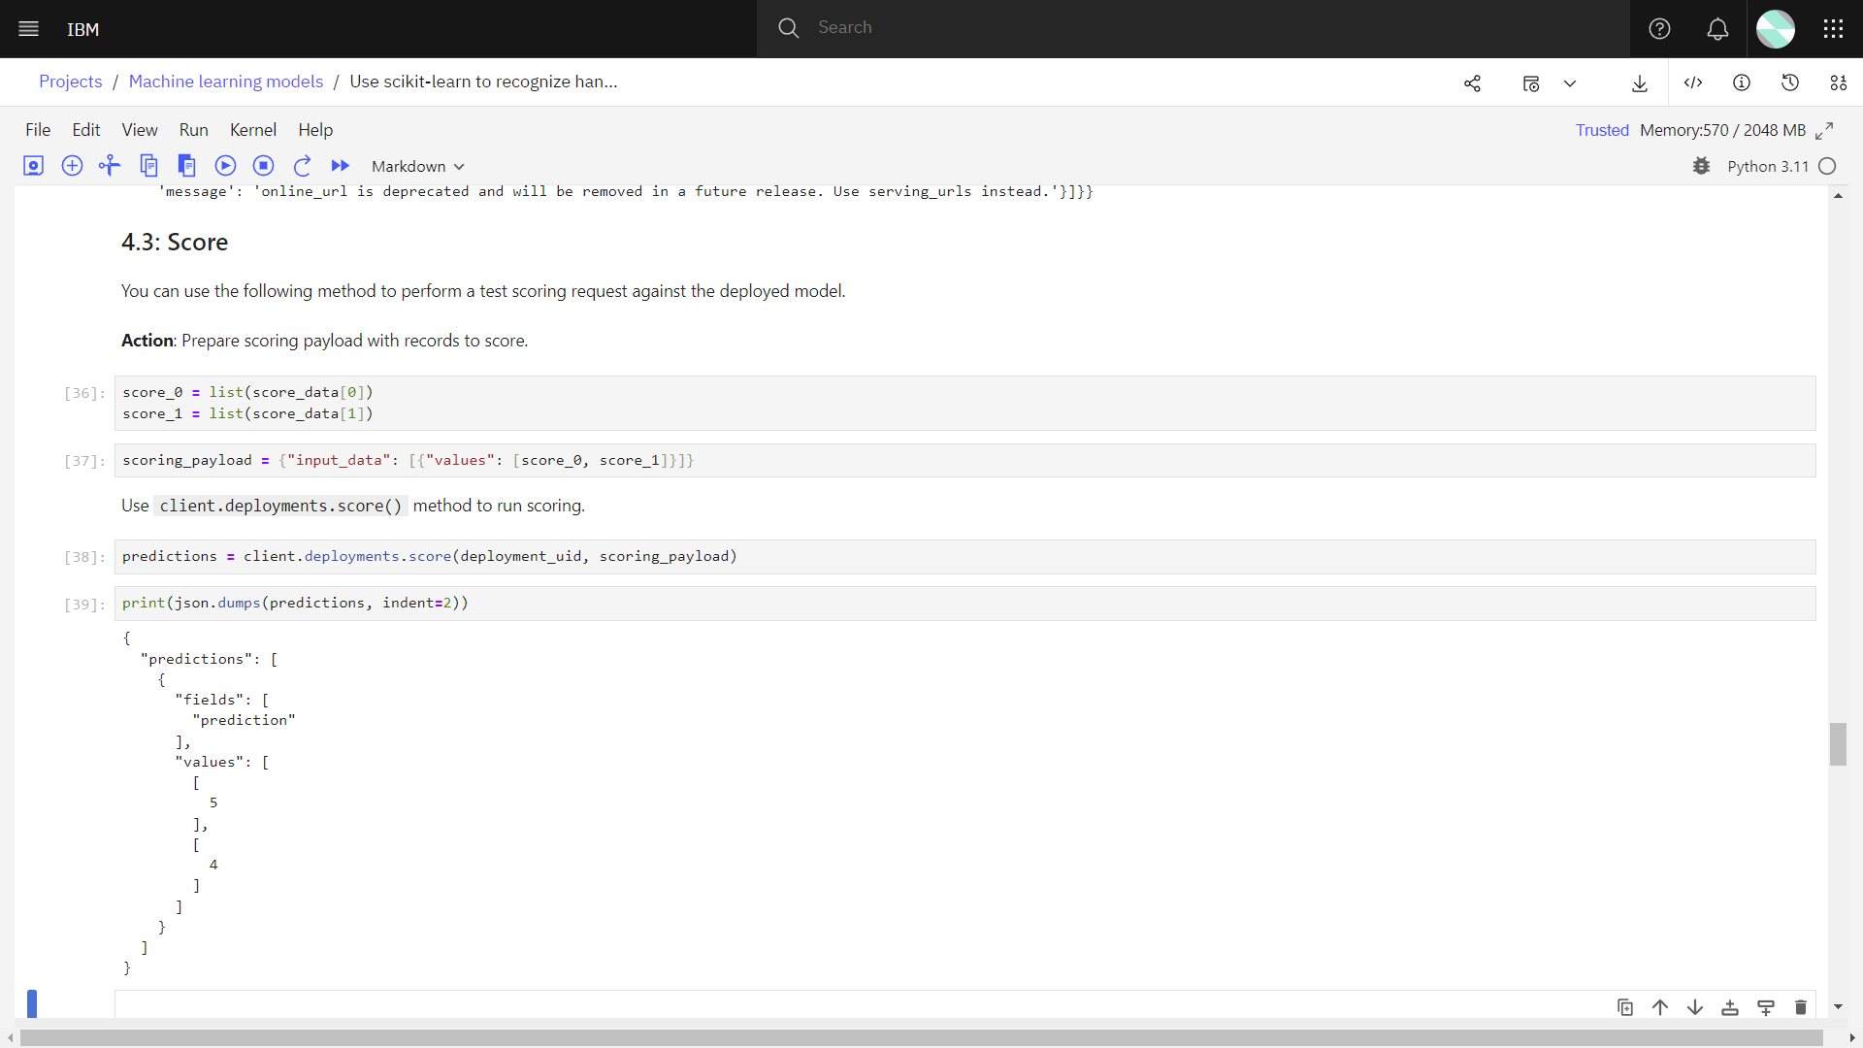
Task: Run the selected cell
Action: point(225,166)
